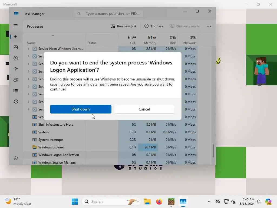This screenshot has height=208, width=277.
Task: Open Task Manager settings gear
Action: coord(16,158)
